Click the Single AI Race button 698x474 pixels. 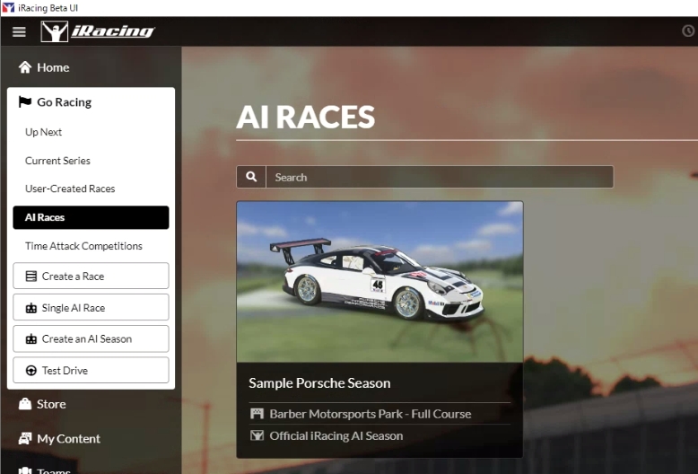click(x=91, y=307)
